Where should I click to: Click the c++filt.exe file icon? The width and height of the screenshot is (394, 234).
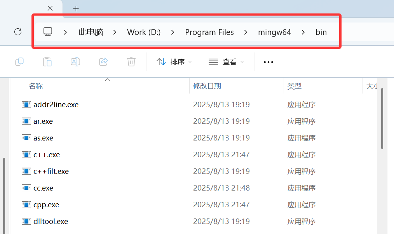26,171
